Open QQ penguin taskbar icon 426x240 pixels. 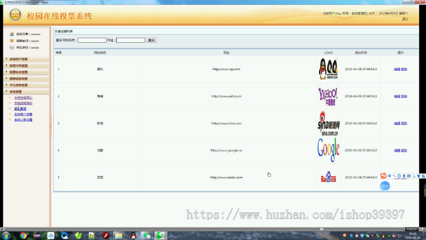coord(133,236)
